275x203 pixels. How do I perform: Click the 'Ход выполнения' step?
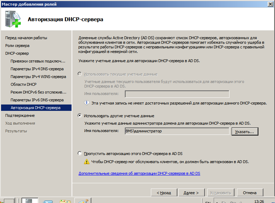(x=20, y=123)
